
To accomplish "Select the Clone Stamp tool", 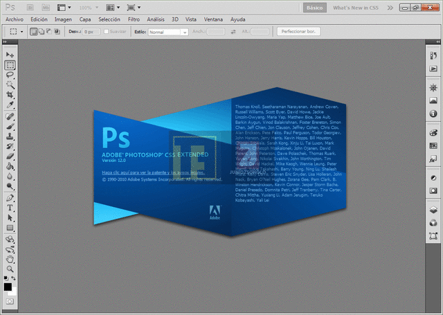I will (x=10, y=136).
